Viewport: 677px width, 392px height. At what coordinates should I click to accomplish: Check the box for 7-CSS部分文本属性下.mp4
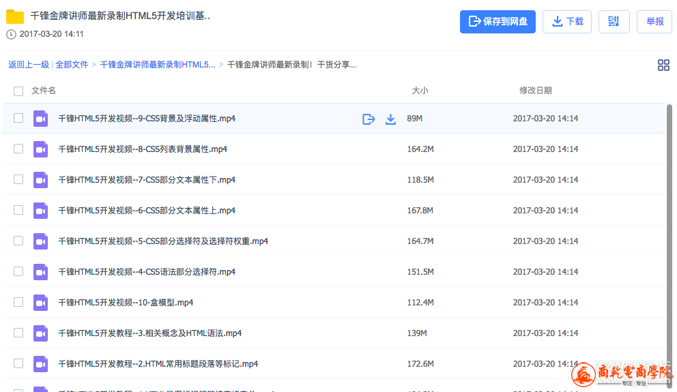tap(18, 179)
